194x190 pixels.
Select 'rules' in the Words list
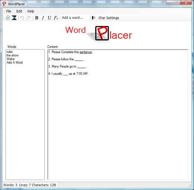(10, 52)
